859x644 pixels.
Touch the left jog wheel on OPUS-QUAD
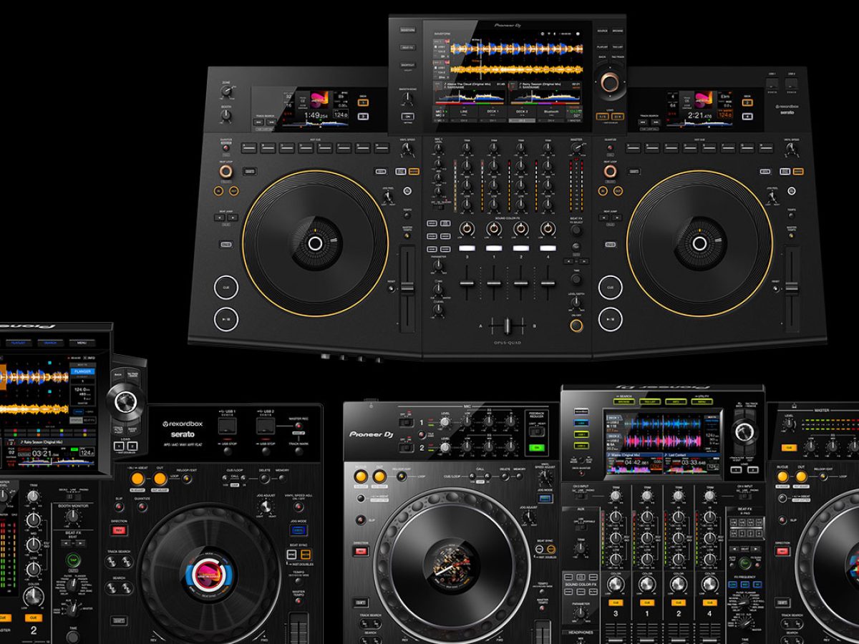[x=315, y=243]
